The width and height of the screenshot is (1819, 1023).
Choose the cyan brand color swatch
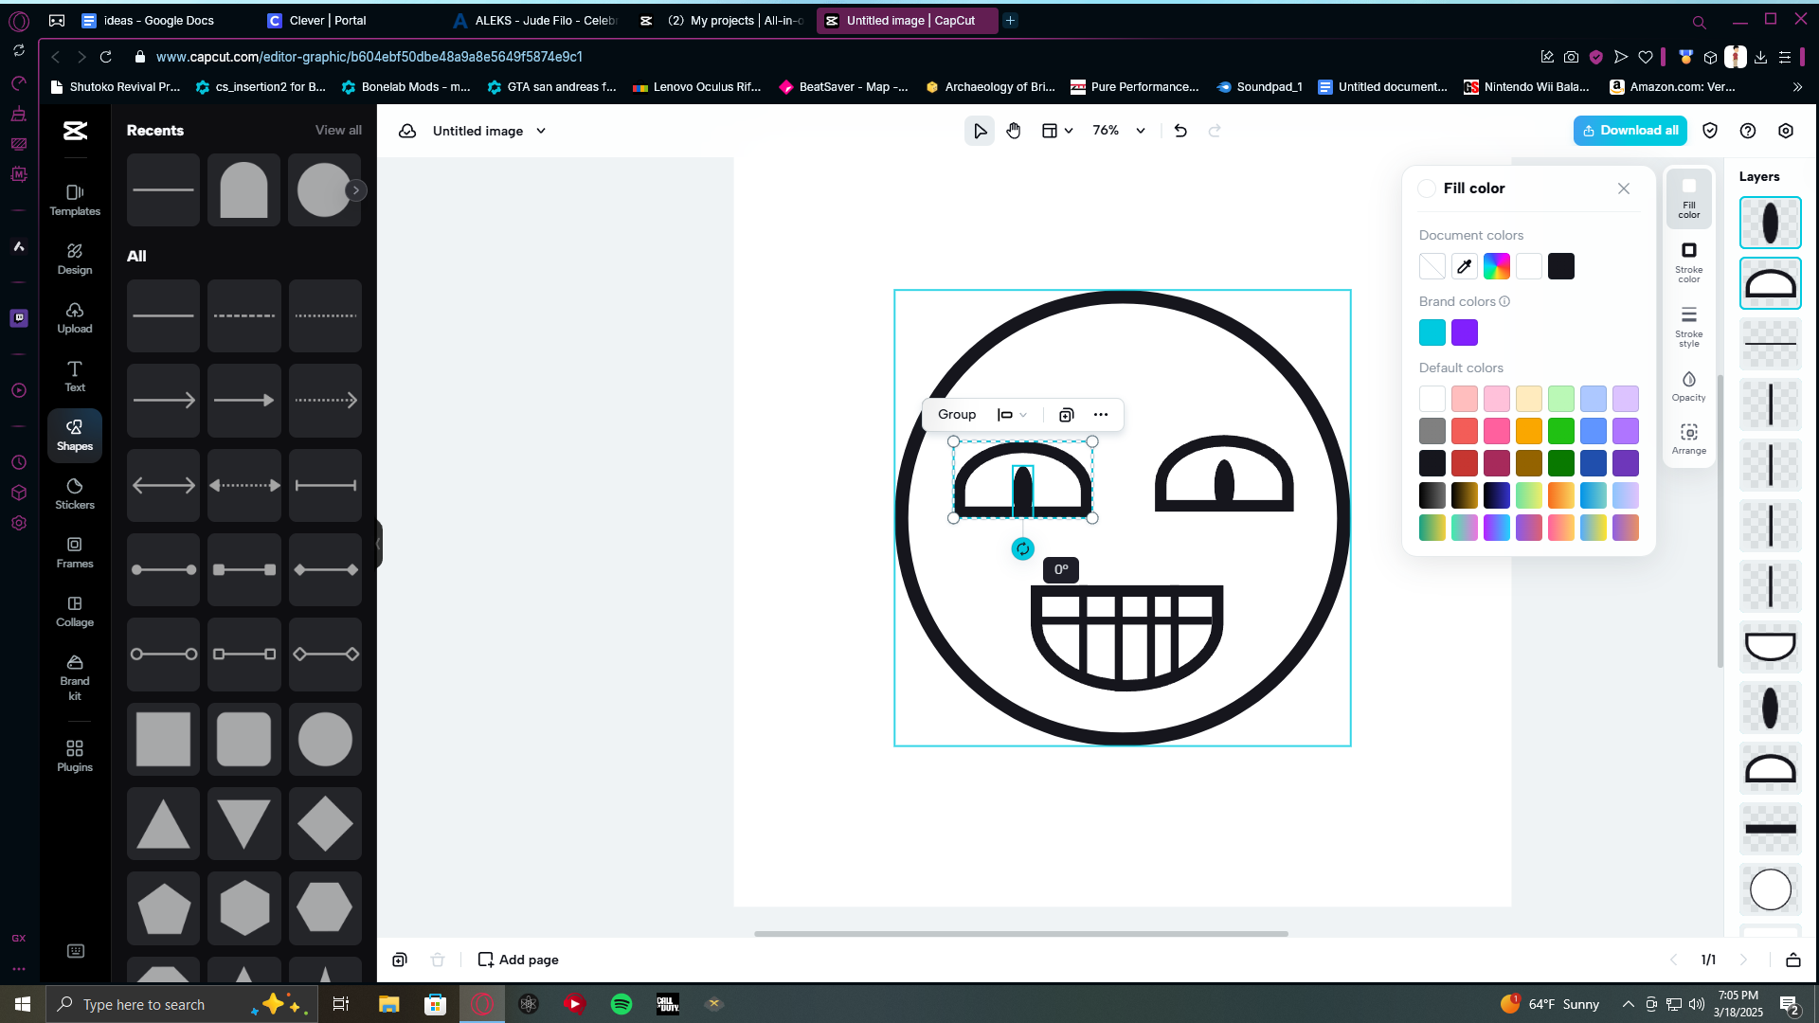point(1432,332)
